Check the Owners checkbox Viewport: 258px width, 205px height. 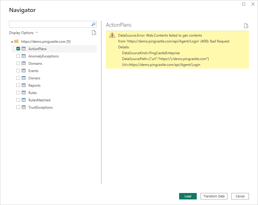(x=18, y=78)
